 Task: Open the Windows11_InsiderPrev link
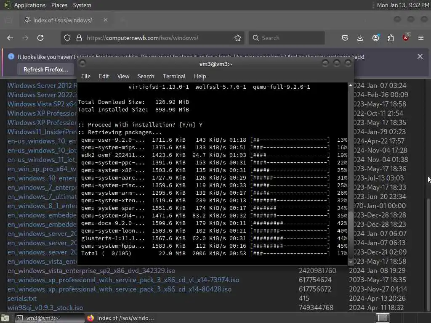coord(43,132)
